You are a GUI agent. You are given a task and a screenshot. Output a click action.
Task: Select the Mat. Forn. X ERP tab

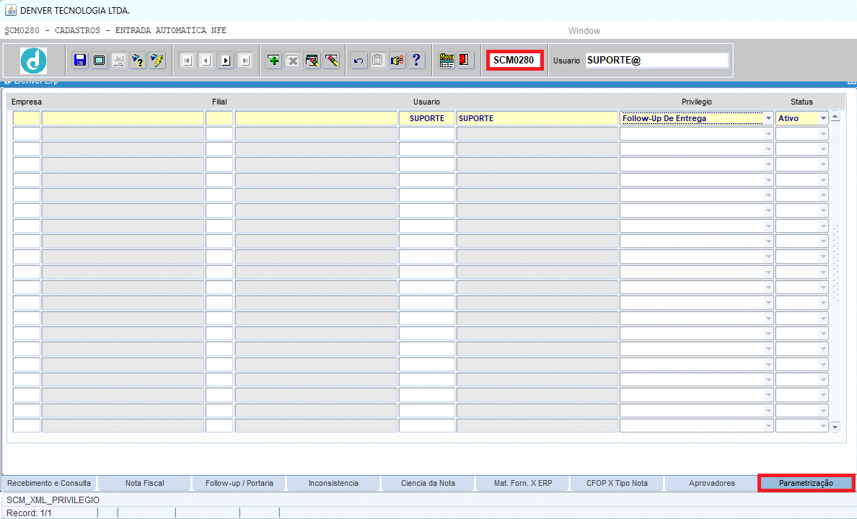click(x=522, y=483)
